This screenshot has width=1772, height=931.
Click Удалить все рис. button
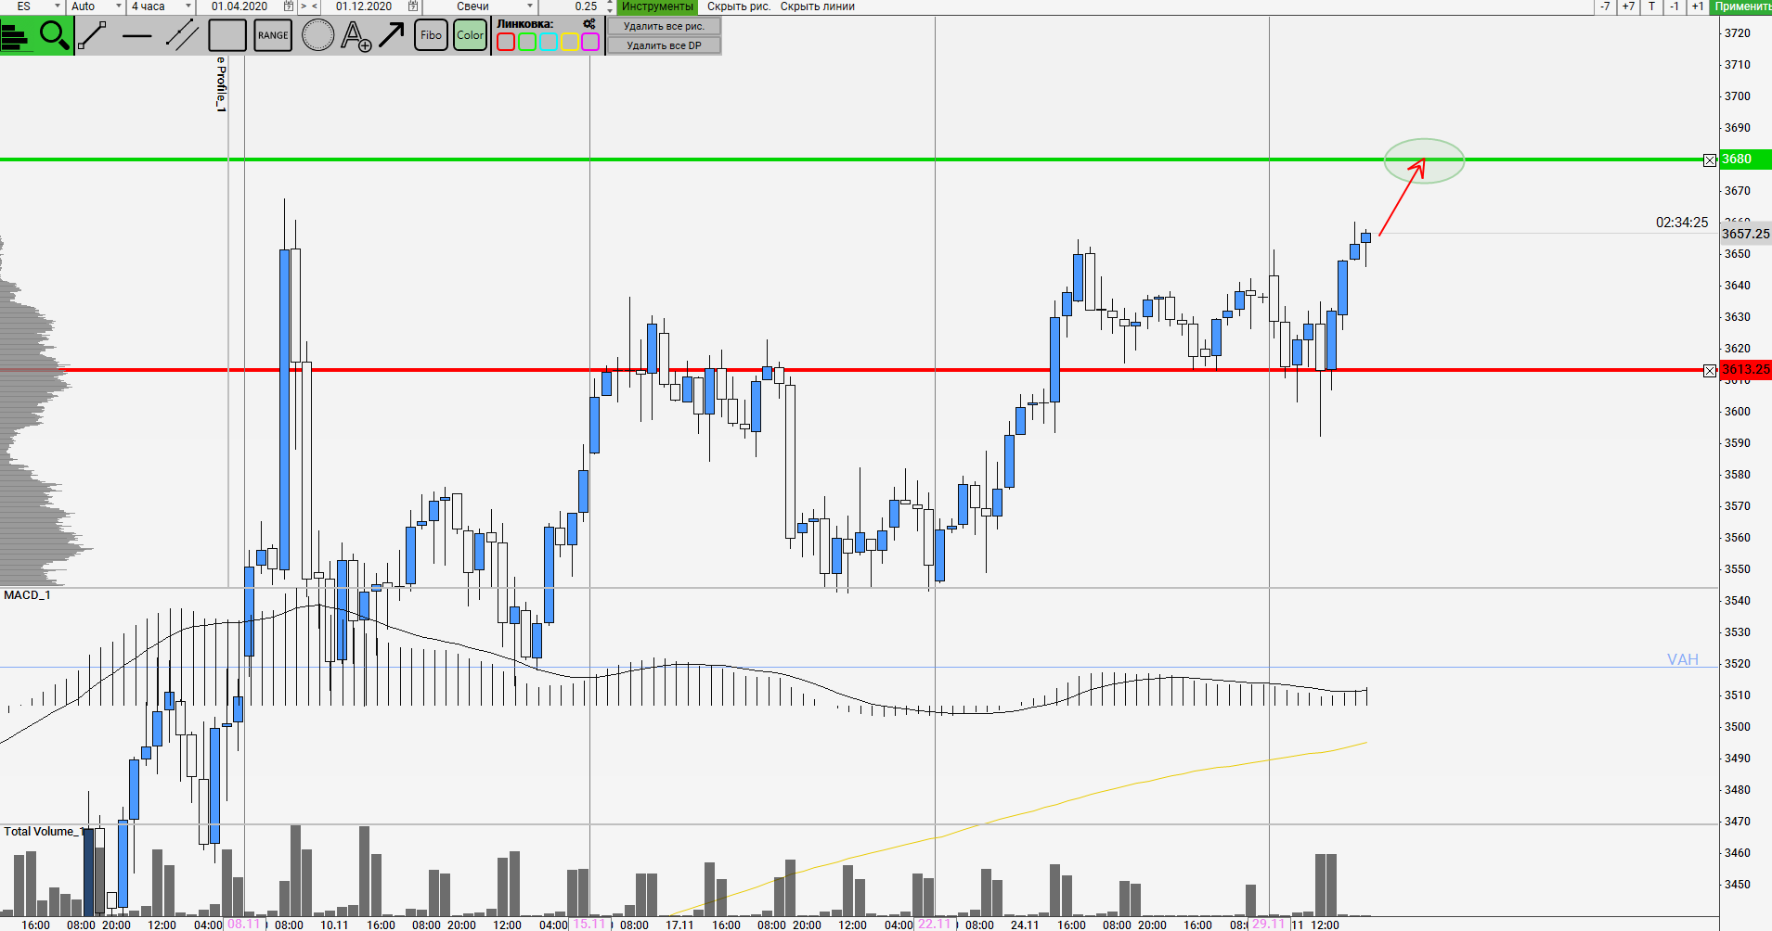point(664,26)
